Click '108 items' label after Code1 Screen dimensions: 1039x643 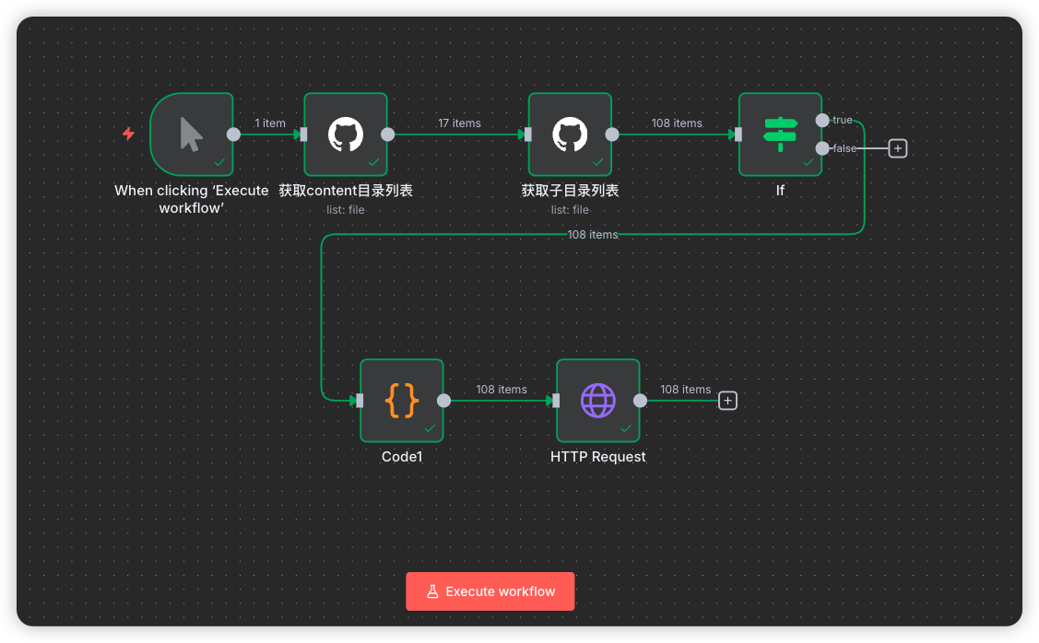502,390
